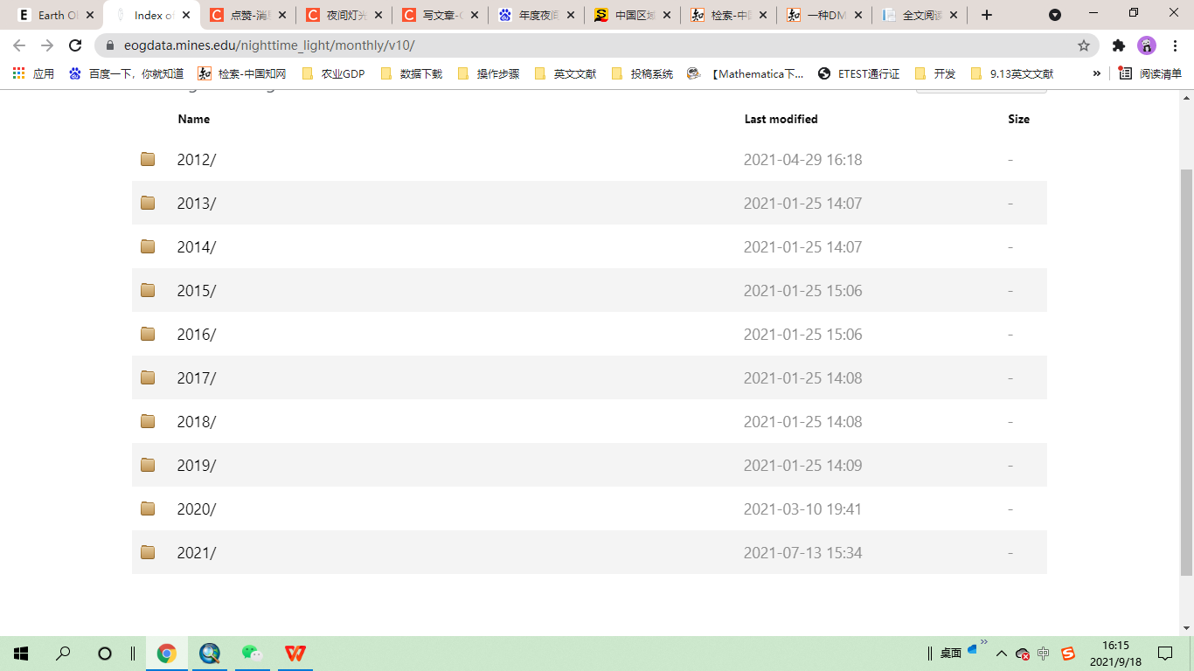
Task: Show hidden system tray icons
Action: pos(1002,654)
